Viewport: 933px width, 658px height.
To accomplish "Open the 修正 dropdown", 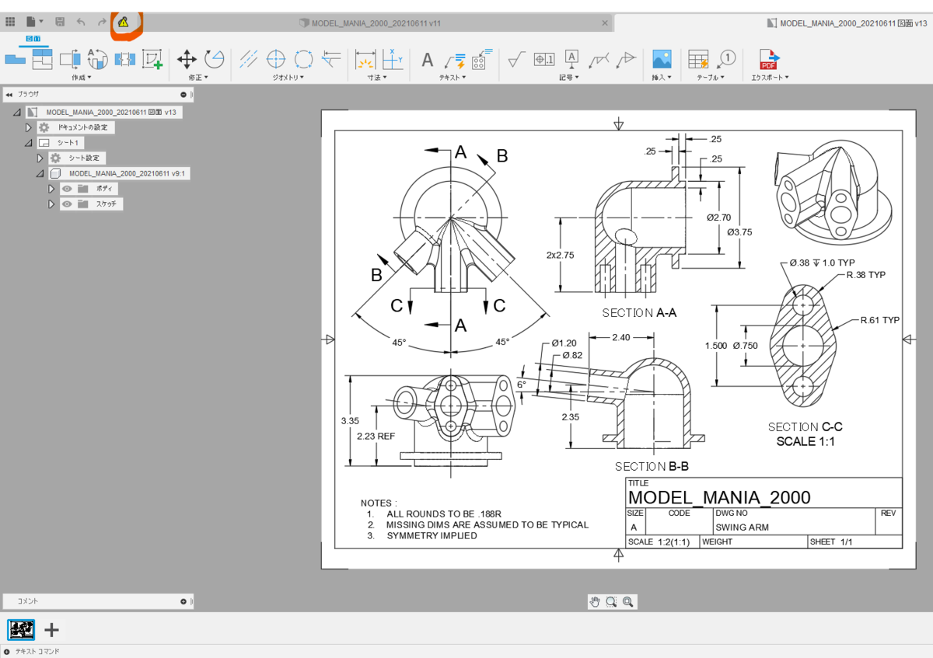I will pos(197,78).
